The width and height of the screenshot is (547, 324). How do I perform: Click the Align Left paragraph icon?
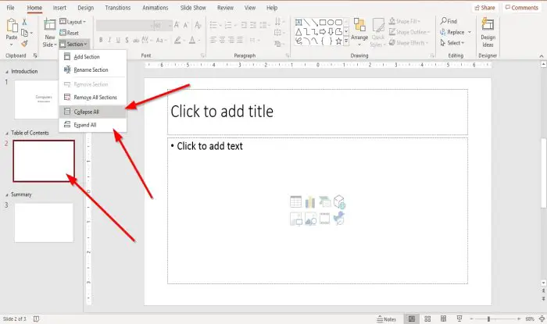(x=213, y=41)
